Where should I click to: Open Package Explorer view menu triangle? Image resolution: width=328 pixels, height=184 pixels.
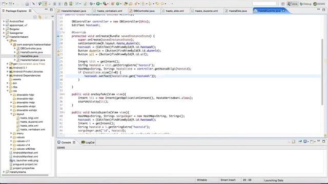coord(52,17)
